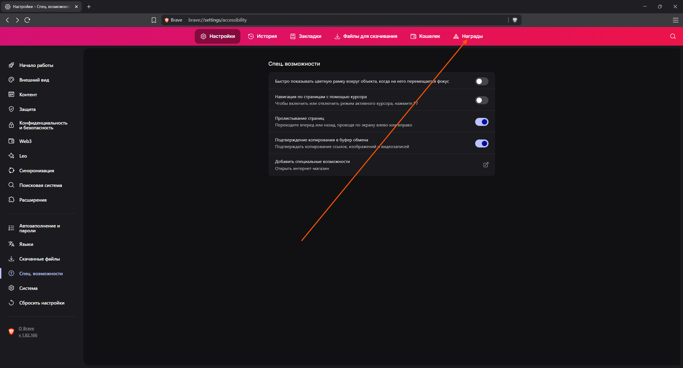Open the Награды top tab
Viewport: 683px width, 368px height.
[x=468, y=36]
